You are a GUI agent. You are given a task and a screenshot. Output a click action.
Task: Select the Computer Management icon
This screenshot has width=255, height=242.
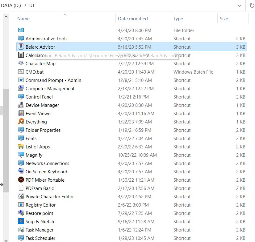[21, 88]
